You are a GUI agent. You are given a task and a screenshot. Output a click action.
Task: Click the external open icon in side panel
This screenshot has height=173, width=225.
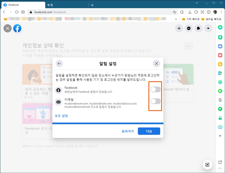[x=220, y=162]
